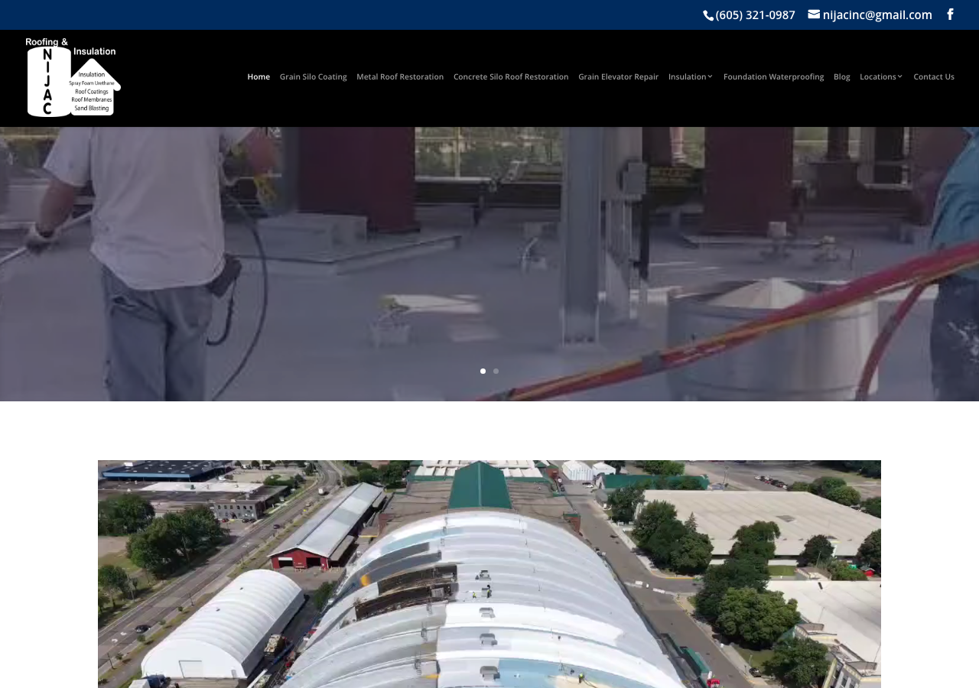Open Grain Elevator Repair page
The width and height of the screenshot is (979, 688).
click(x=618, y=76)
